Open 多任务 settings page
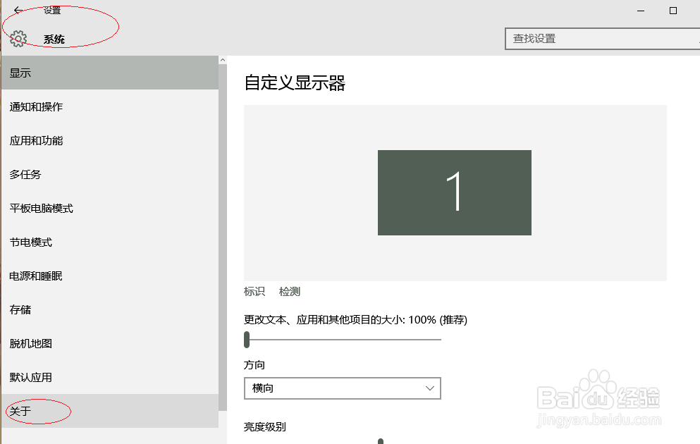The image size is (700, 444). coord(110,175)
